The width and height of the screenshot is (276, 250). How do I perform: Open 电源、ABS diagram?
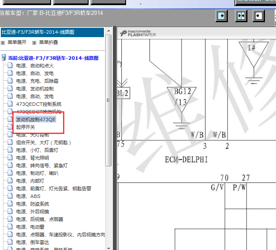click(x=28, y=196)
